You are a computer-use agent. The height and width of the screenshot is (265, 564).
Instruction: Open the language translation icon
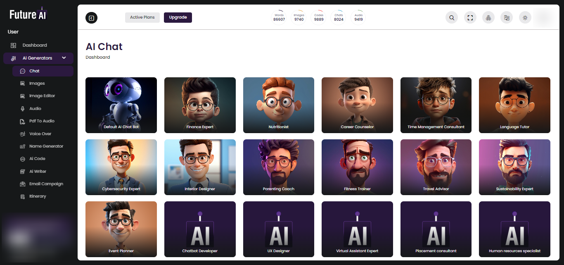(x=507, y=17)
